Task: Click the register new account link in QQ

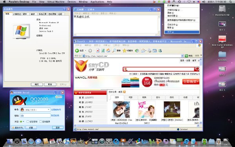Action: pyautogui.click(x=56, y=110)
